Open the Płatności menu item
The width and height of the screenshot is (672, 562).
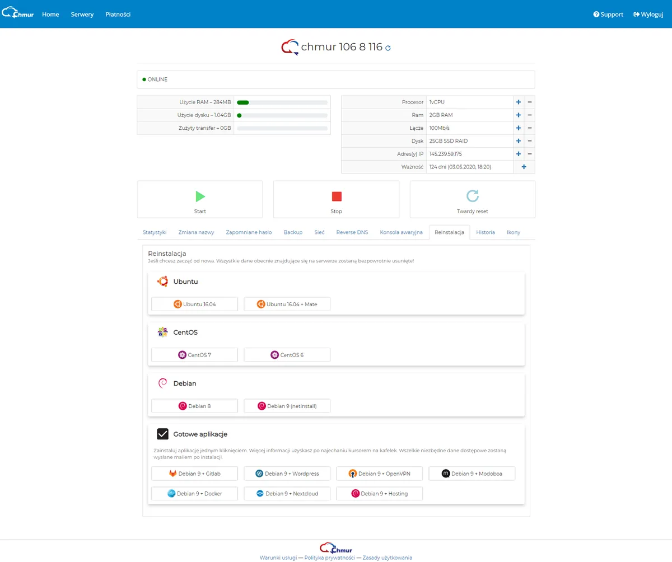118,15
